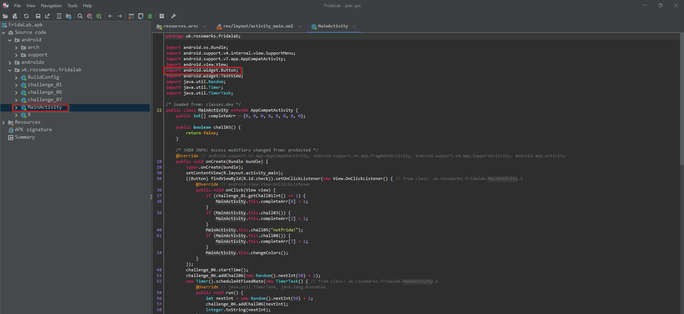Select challenge_01 class in tree
The width and height of the screenshot is (684, 314).
point(45,85)
